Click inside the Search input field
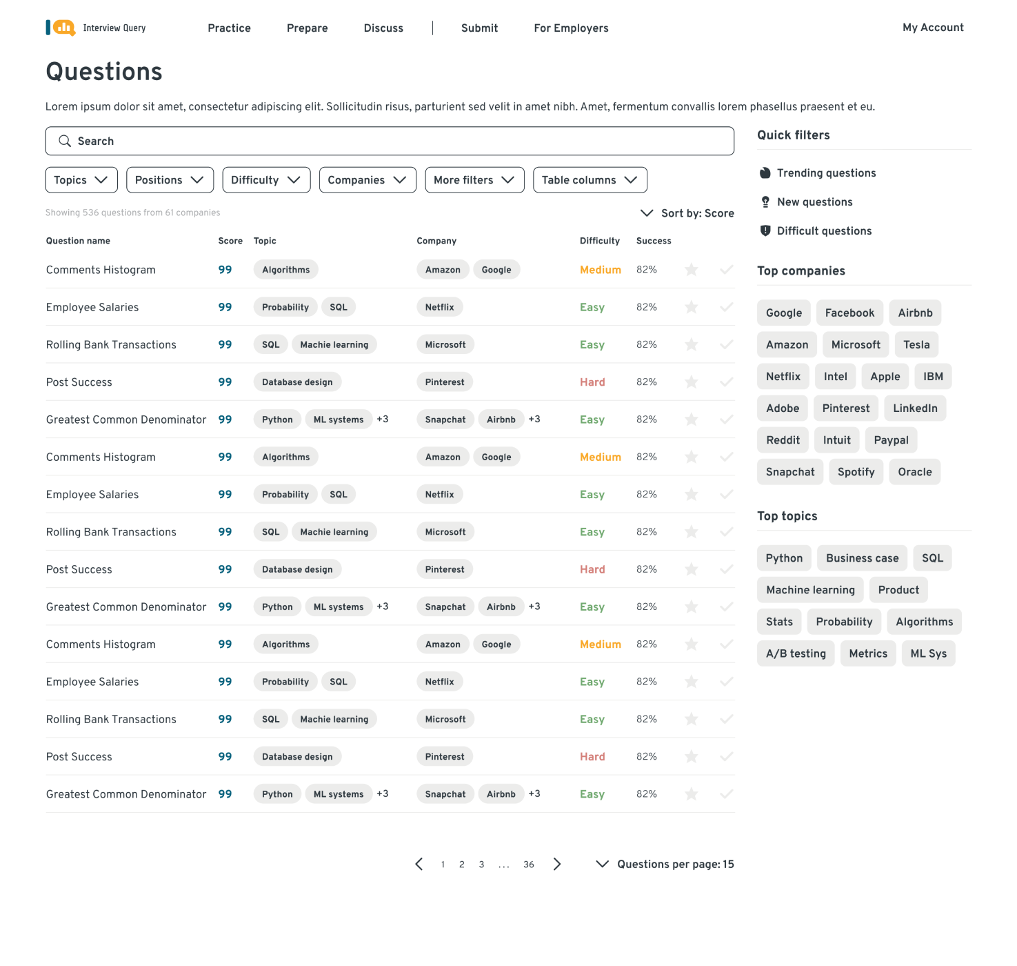 coord(390,141)
